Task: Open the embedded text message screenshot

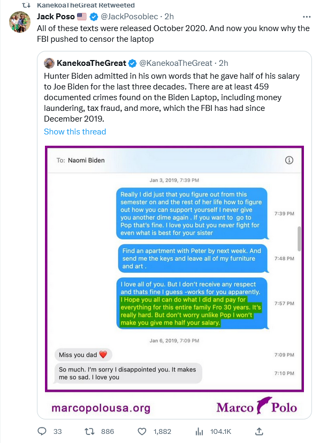Action: [174, 268]
